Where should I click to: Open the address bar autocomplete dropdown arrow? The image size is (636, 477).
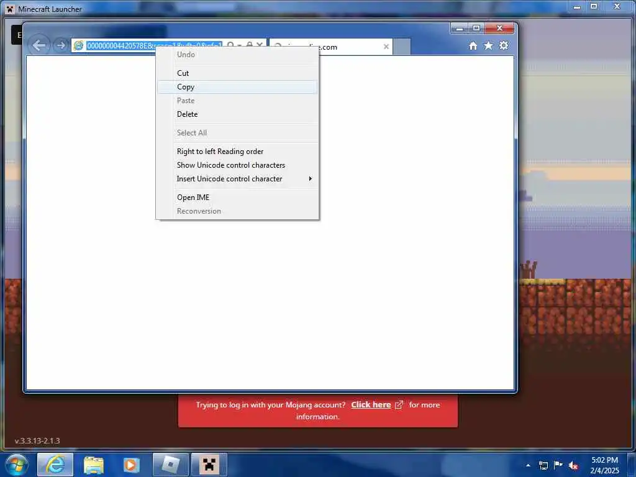click(x=239, y=45)
